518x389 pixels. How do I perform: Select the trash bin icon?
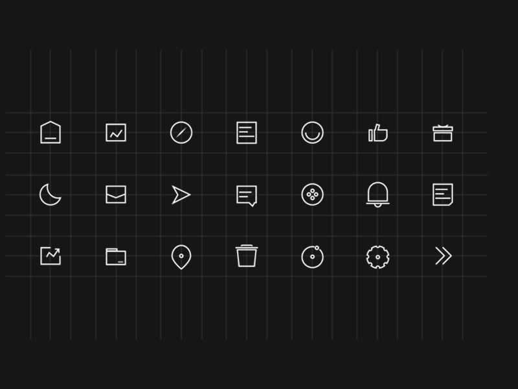pos(247,255)
